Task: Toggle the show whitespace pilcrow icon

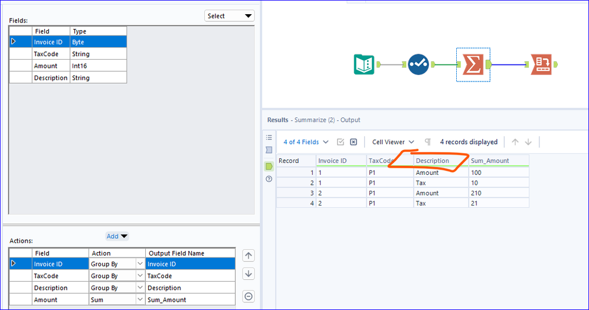Action: (427, 142)
